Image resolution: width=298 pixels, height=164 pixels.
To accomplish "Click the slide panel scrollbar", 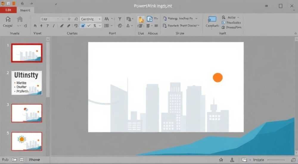I will click(48, 69).
